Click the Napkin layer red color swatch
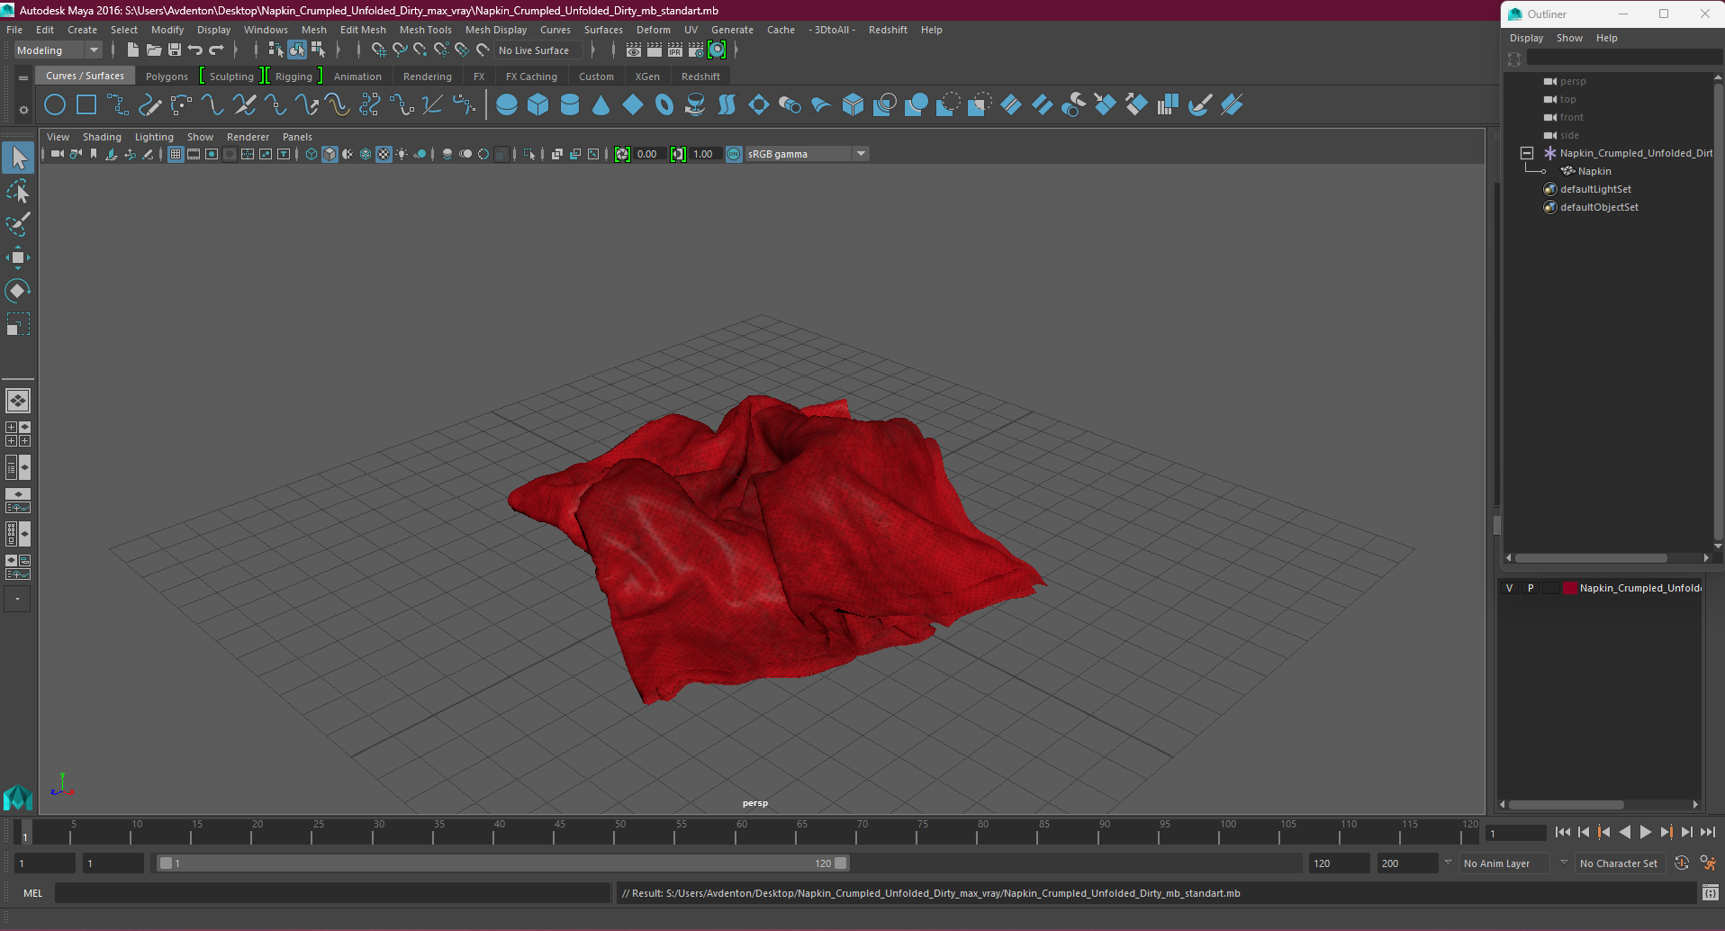 pyautogui.click(x=1569, y=588)
